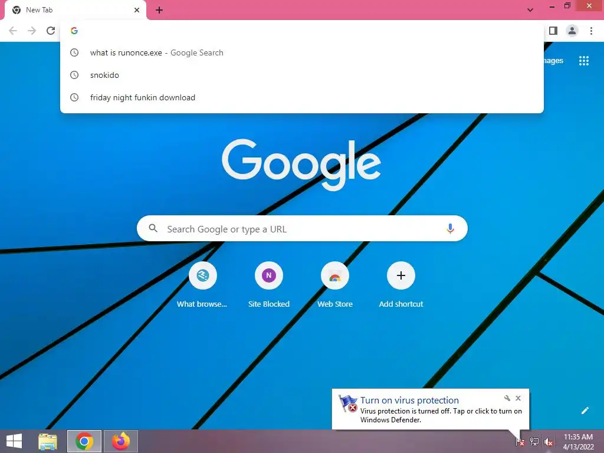
Task: Click the muted volume tray icon
Action: click(549, 442)
